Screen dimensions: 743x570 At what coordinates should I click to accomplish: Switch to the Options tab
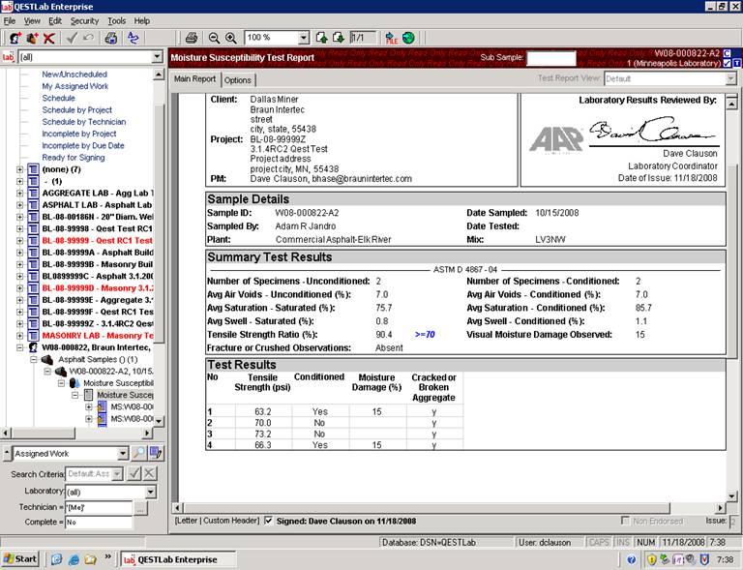point(238,80)
